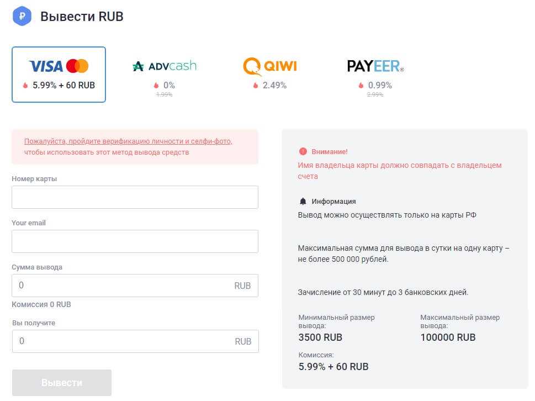Click the QIWI orange Q icon
535x401 pixels.
(252, 66)
